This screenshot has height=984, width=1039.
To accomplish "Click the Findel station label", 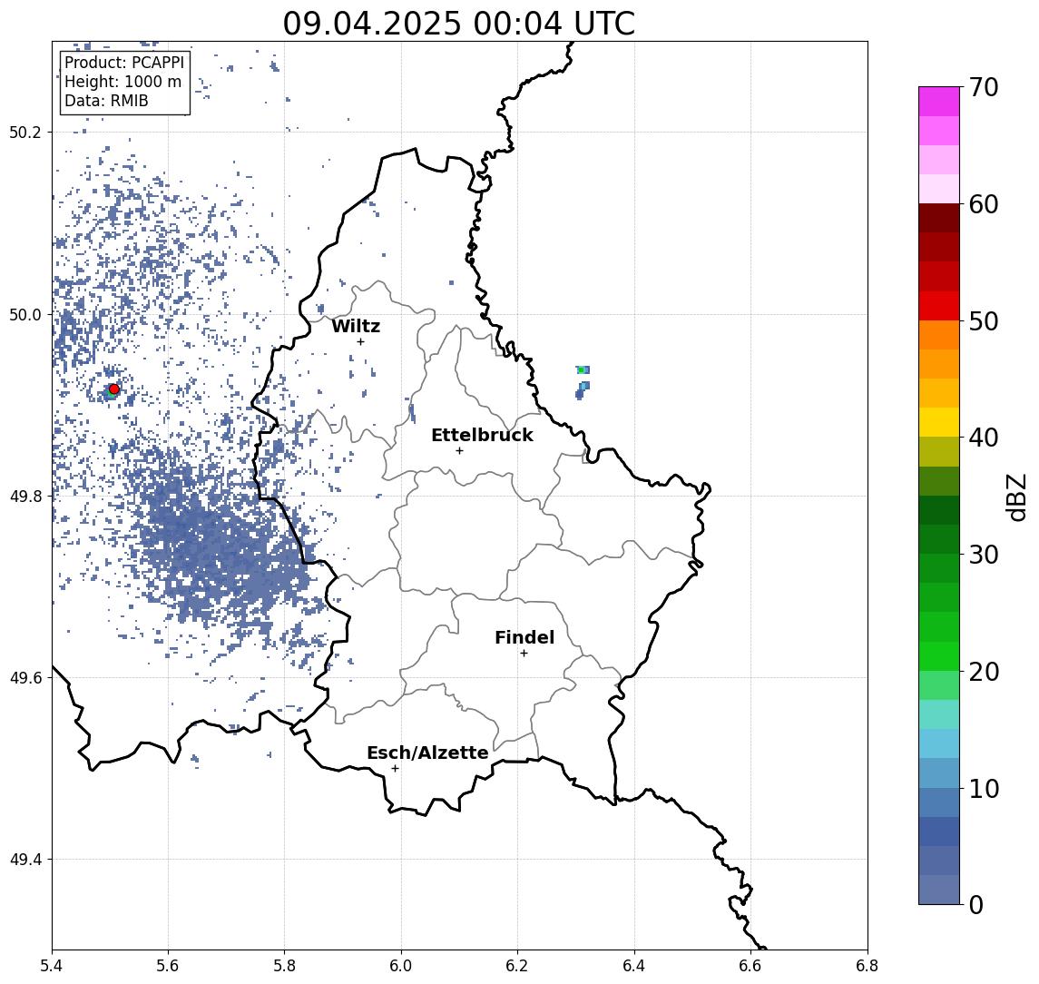I will [x=524, y=637].
